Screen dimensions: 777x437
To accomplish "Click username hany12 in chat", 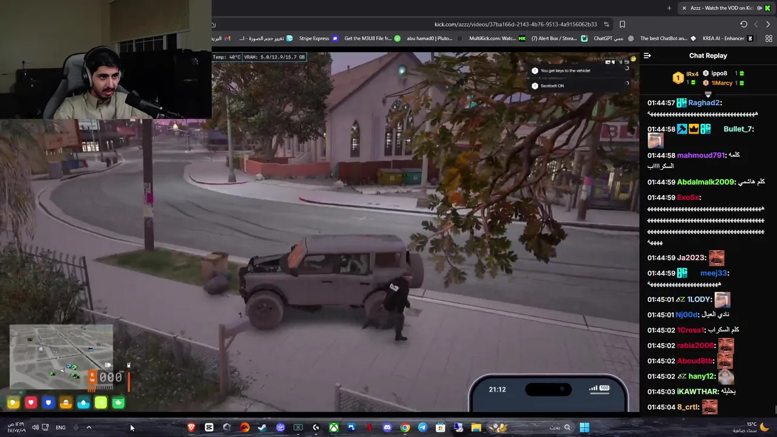I will click(x=701, y=376).
